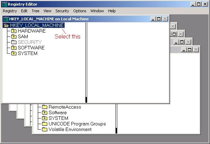Expand the SYSTEM key in front window
The image size is (210, 144).
tap(14, 54)
